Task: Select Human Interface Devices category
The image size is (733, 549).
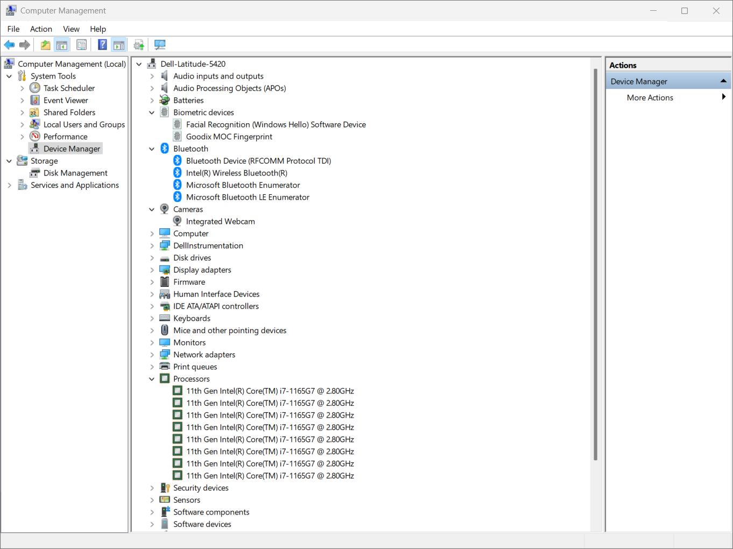Action: (216, 294)
